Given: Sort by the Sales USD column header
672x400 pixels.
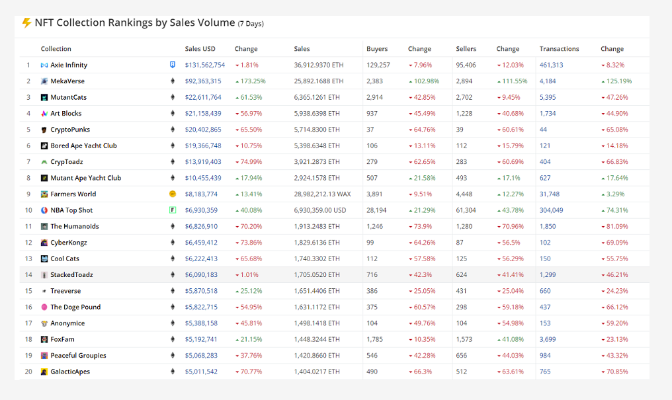Looking at the screenshot, I should click(x=200, y=49).
